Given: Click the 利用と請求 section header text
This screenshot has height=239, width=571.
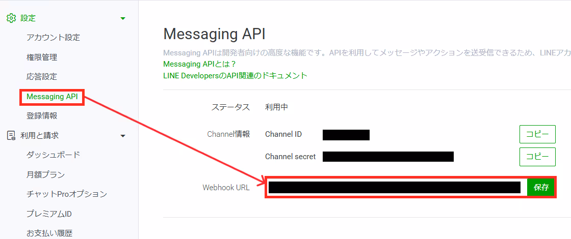Looking at the screenshot, I should click(x=39, y=135).
